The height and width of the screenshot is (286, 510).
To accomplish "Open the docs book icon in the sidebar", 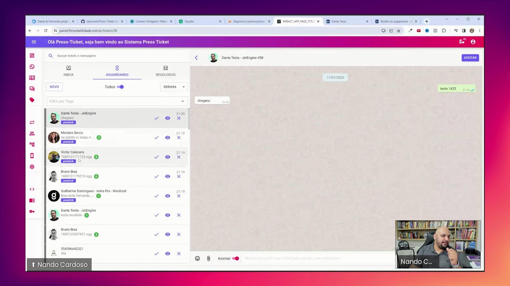I will pos(32,200).
